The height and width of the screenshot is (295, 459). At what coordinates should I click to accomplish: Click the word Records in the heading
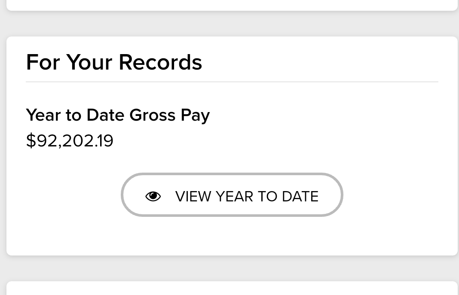(x=160, y=62)
